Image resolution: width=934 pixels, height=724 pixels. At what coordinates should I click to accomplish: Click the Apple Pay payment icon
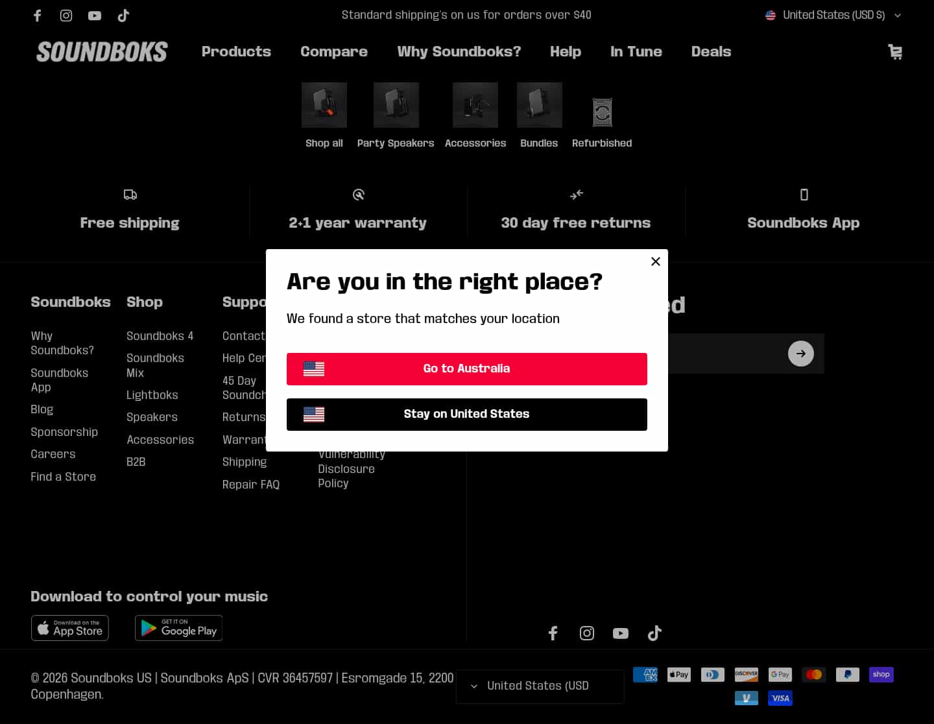coord(679,675)
